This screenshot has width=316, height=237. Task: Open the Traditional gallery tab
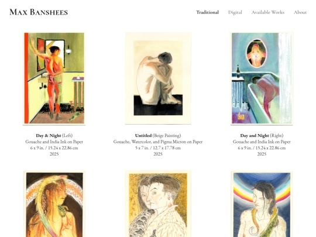pyautogui.click(x=207, y=12)
